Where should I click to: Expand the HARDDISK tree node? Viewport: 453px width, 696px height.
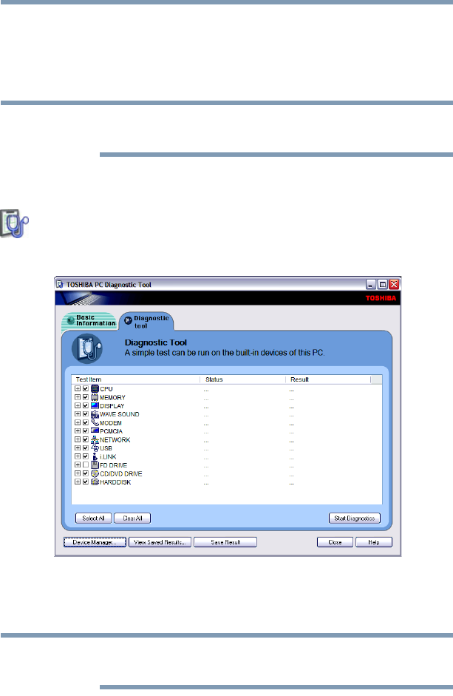click(78, 482)
